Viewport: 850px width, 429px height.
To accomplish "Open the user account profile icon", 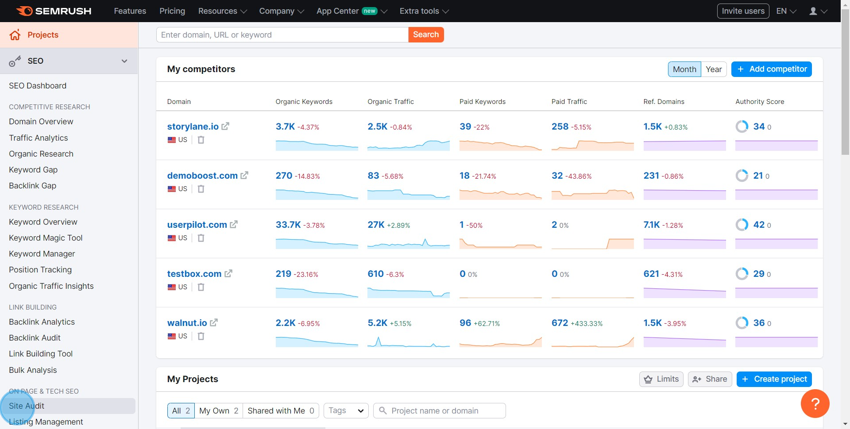I will (813, 11).
